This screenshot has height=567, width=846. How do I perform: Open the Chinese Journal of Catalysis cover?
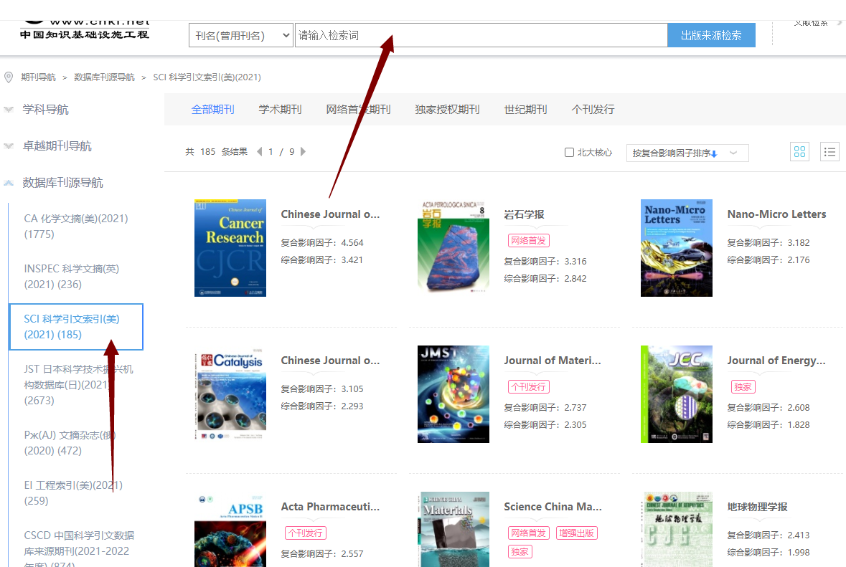point(230,394)
